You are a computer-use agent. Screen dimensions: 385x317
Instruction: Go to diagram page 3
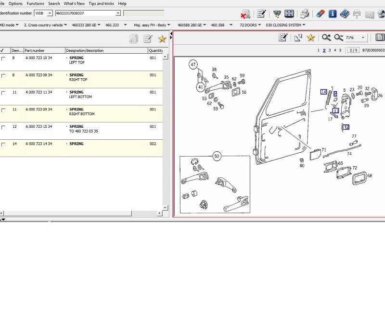point(330,50)
